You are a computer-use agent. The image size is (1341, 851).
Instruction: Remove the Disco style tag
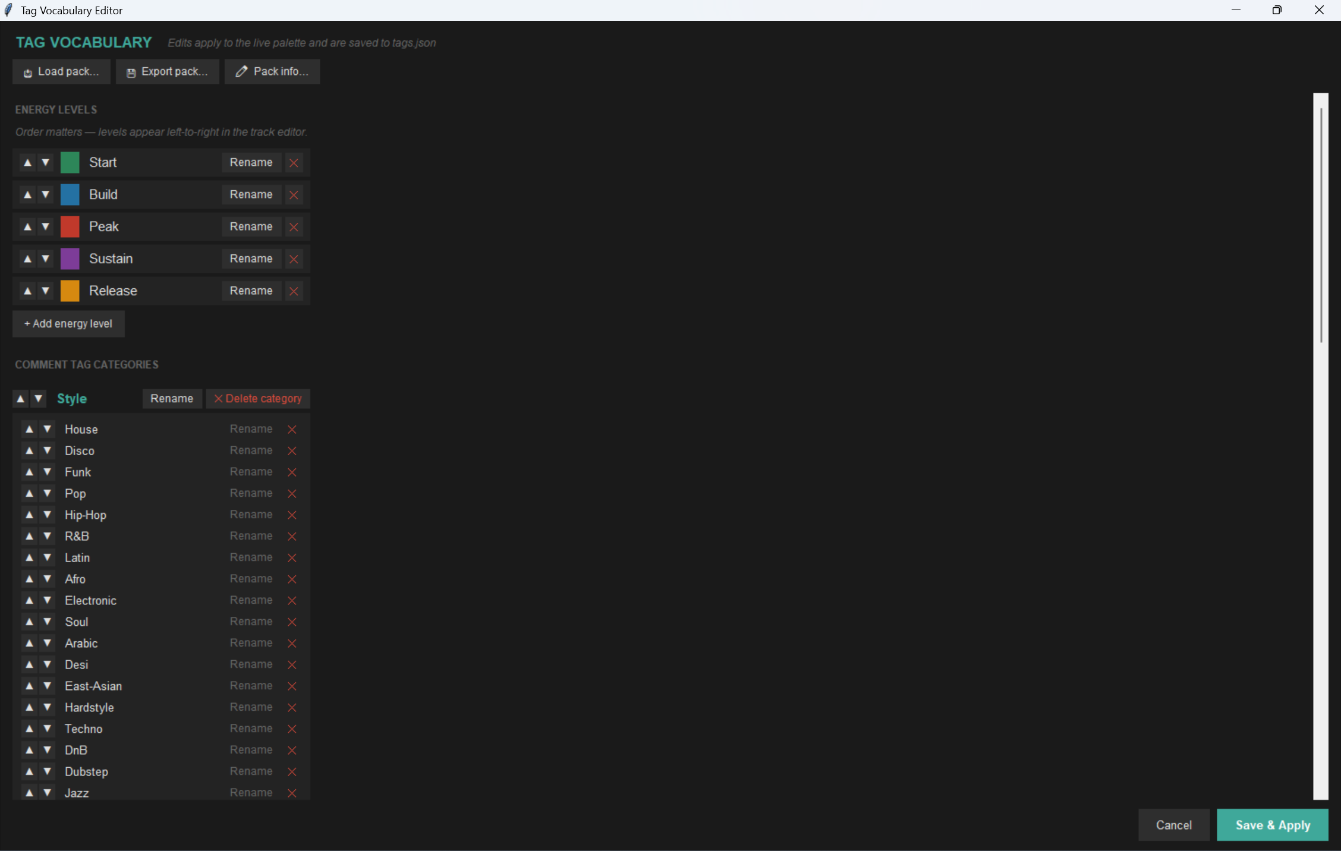click(292, 450)
